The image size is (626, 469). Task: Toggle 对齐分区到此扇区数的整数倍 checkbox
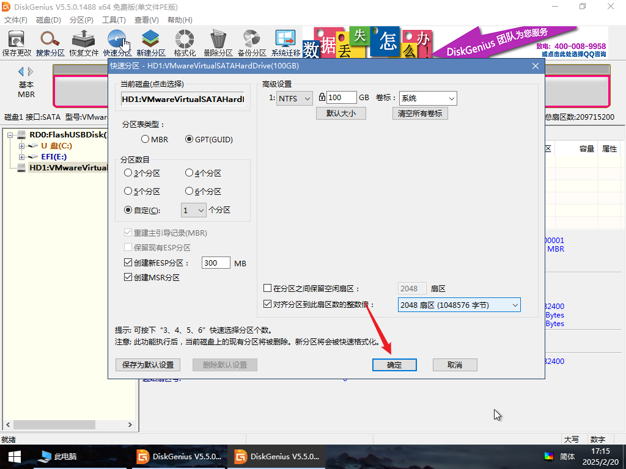(268, 304)
